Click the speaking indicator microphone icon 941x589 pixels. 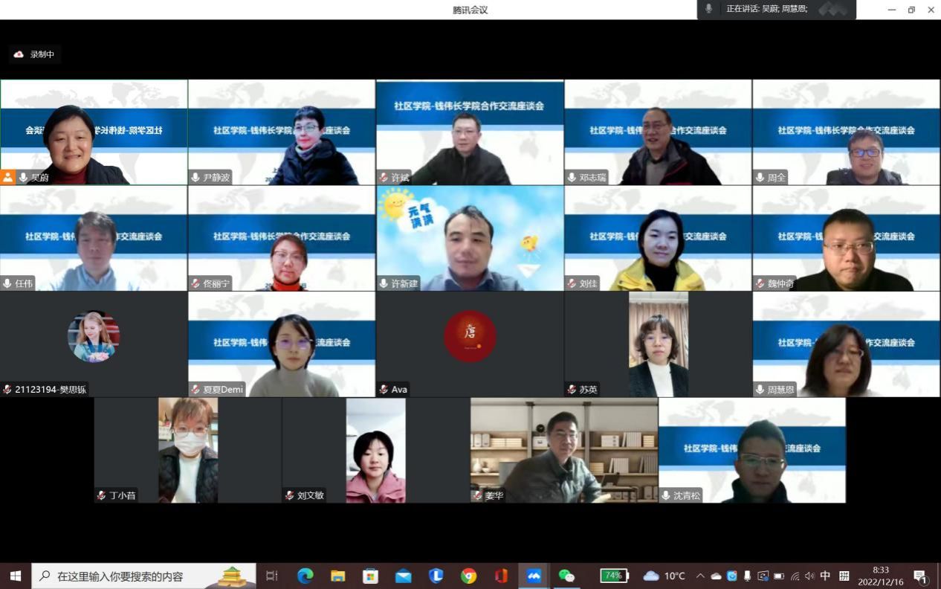pyautogui.click(x=709, y=9)
